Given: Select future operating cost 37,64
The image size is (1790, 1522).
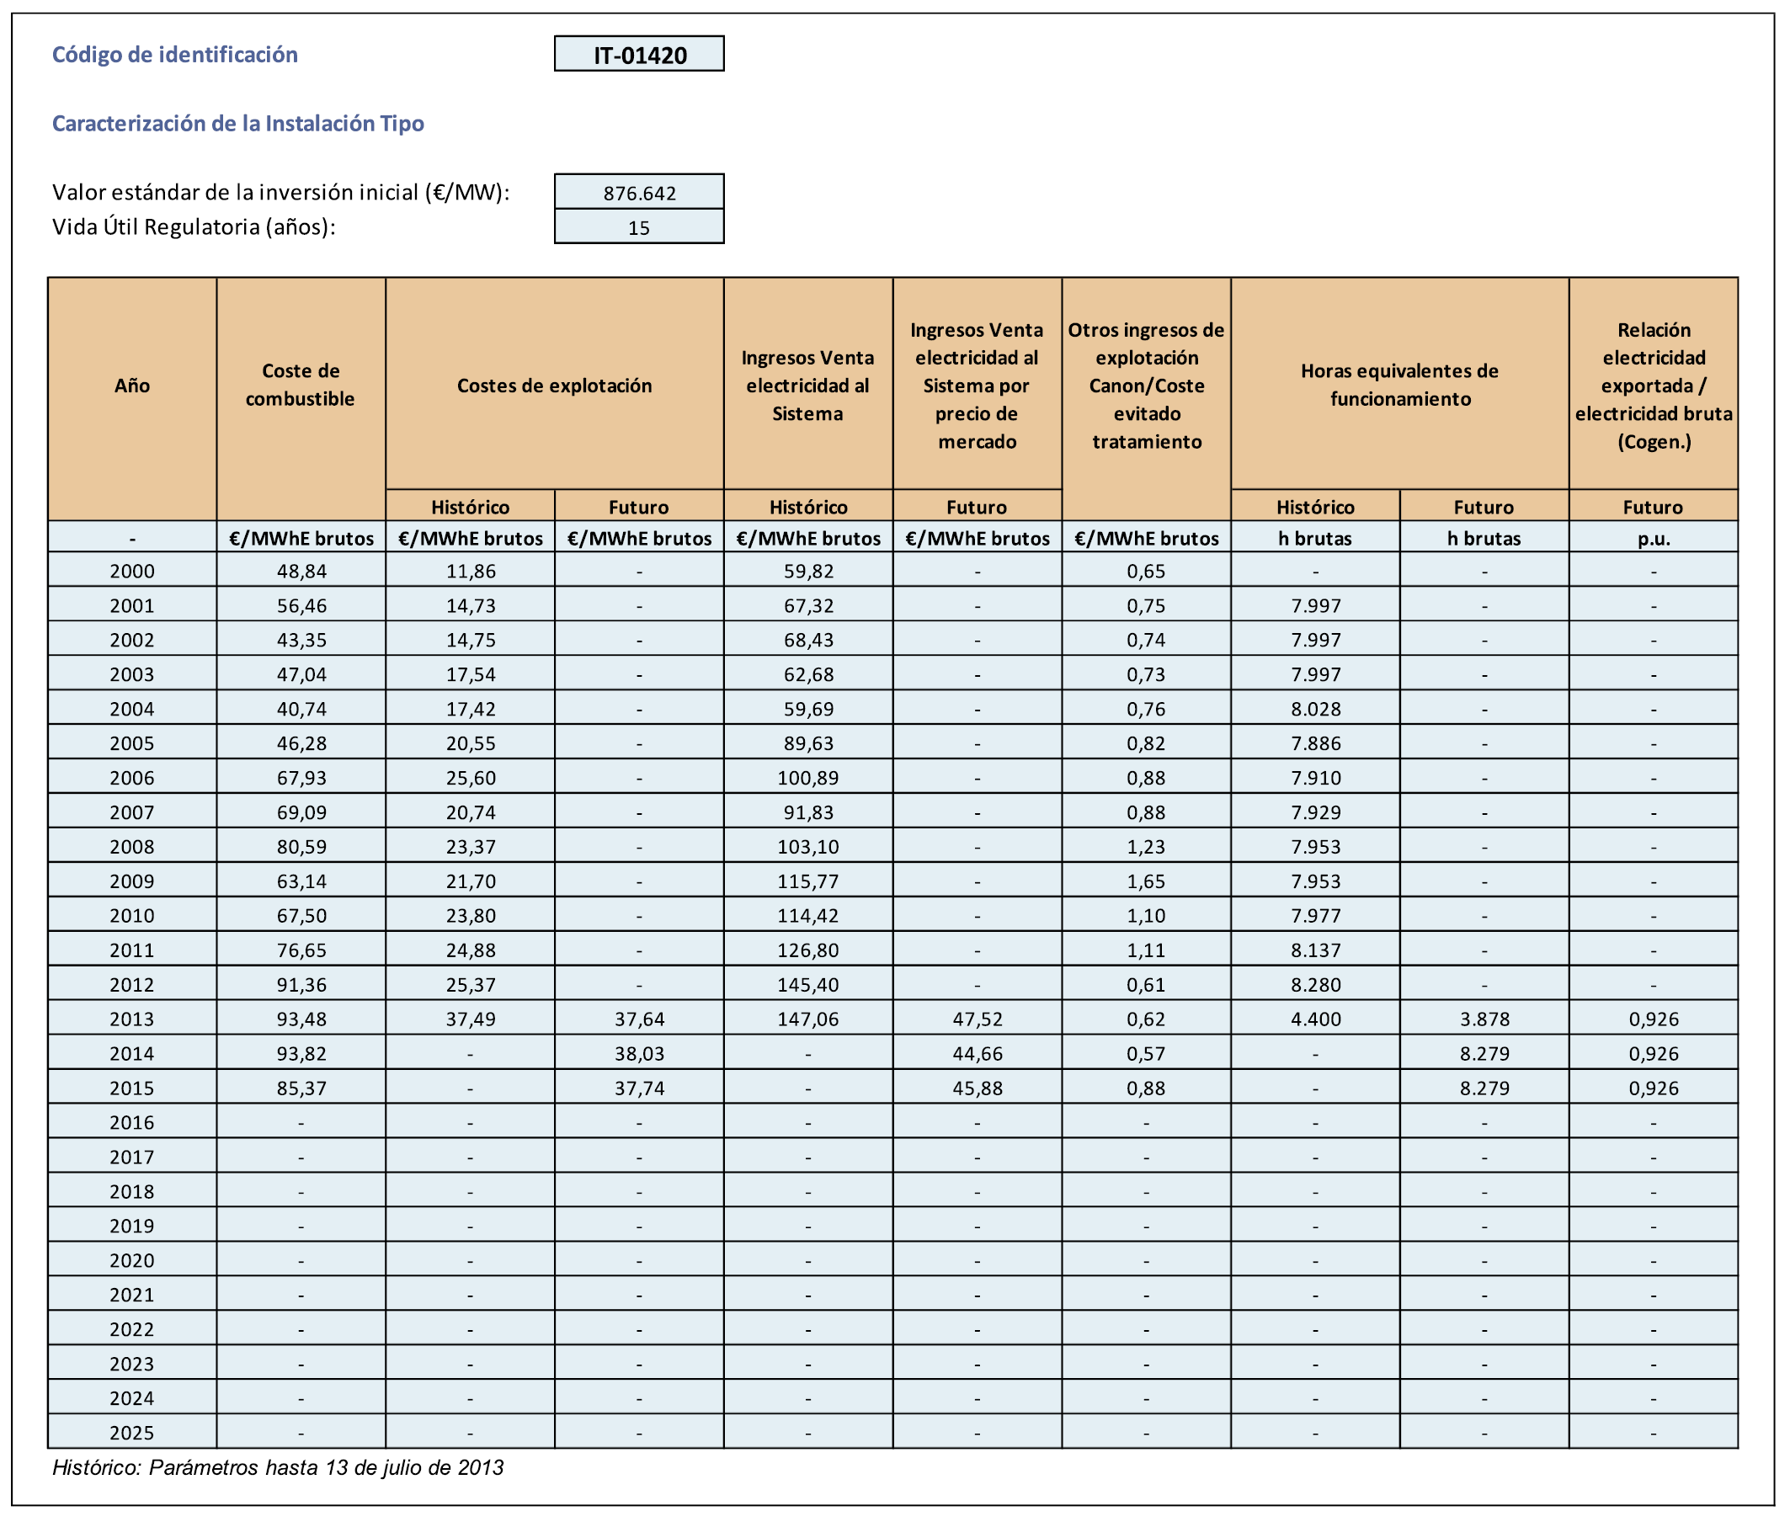Looking at the screenshot, I should pos(639,1019).
